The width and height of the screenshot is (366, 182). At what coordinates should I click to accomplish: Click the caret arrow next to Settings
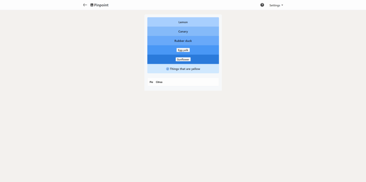click(282, 5)
